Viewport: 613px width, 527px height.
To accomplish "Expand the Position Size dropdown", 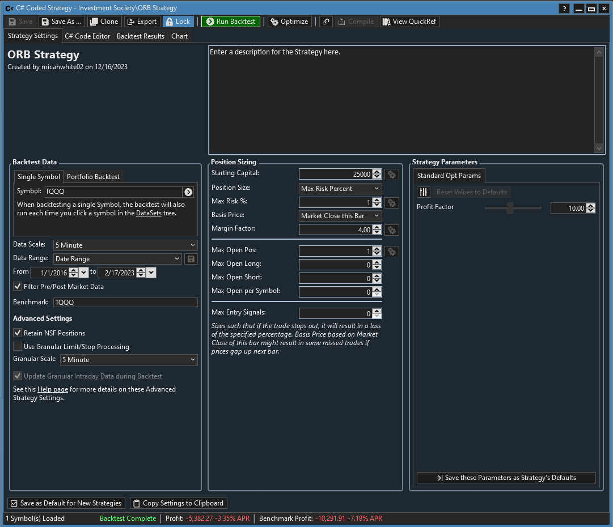I will [340, 189].
